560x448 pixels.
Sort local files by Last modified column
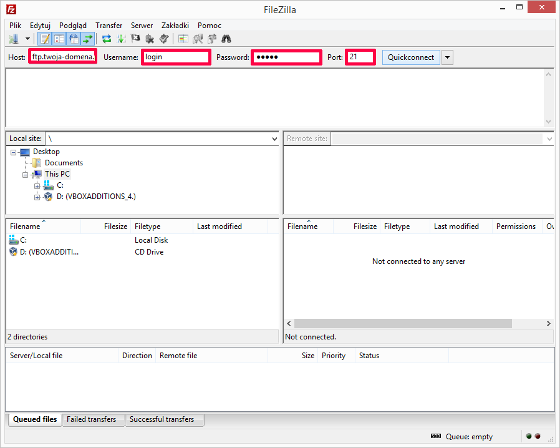coord(230,226)
